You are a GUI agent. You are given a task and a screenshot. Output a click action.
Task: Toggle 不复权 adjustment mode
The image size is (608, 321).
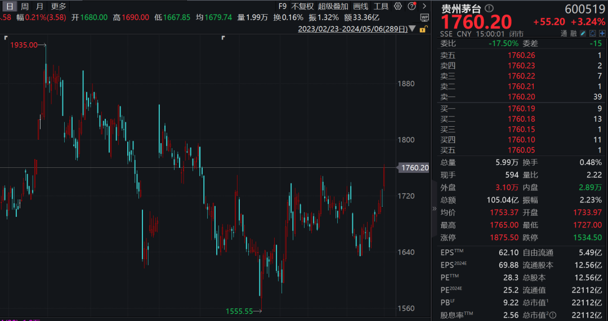point(302,6)
